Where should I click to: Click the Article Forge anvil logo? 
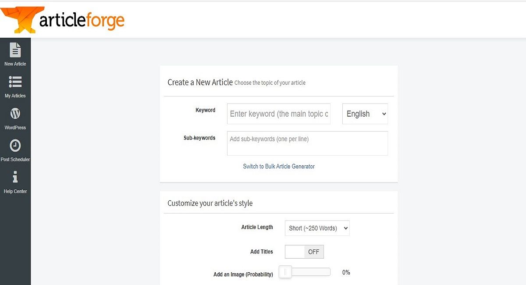(20, 20)
